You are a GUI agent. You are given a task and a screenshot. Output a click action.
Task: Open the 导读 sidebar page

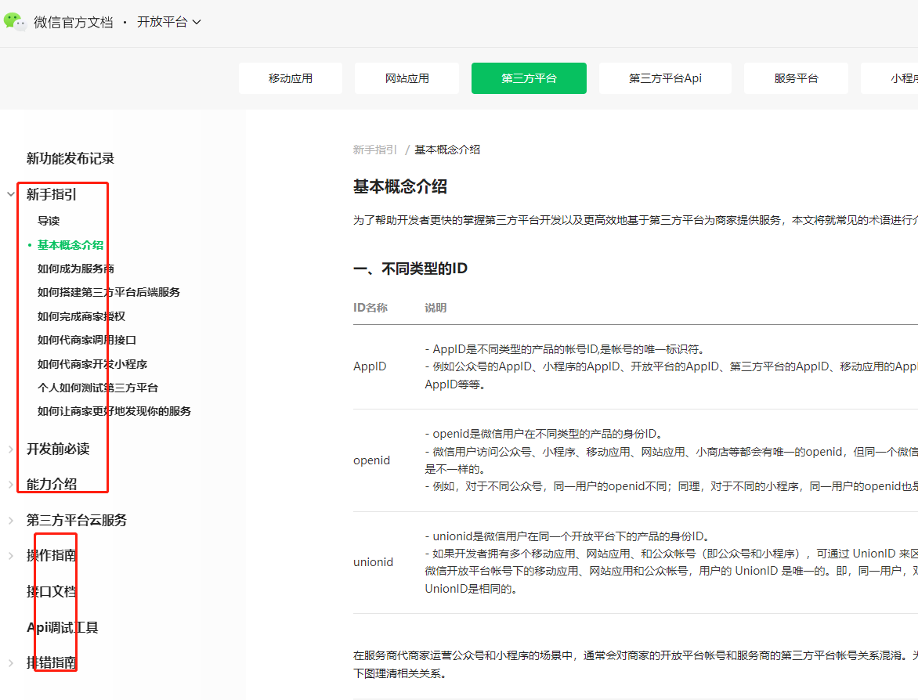coord(49,221)
